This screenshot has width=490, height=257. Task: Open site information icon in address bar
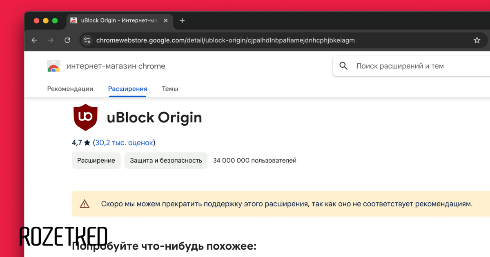click(87, 40)
